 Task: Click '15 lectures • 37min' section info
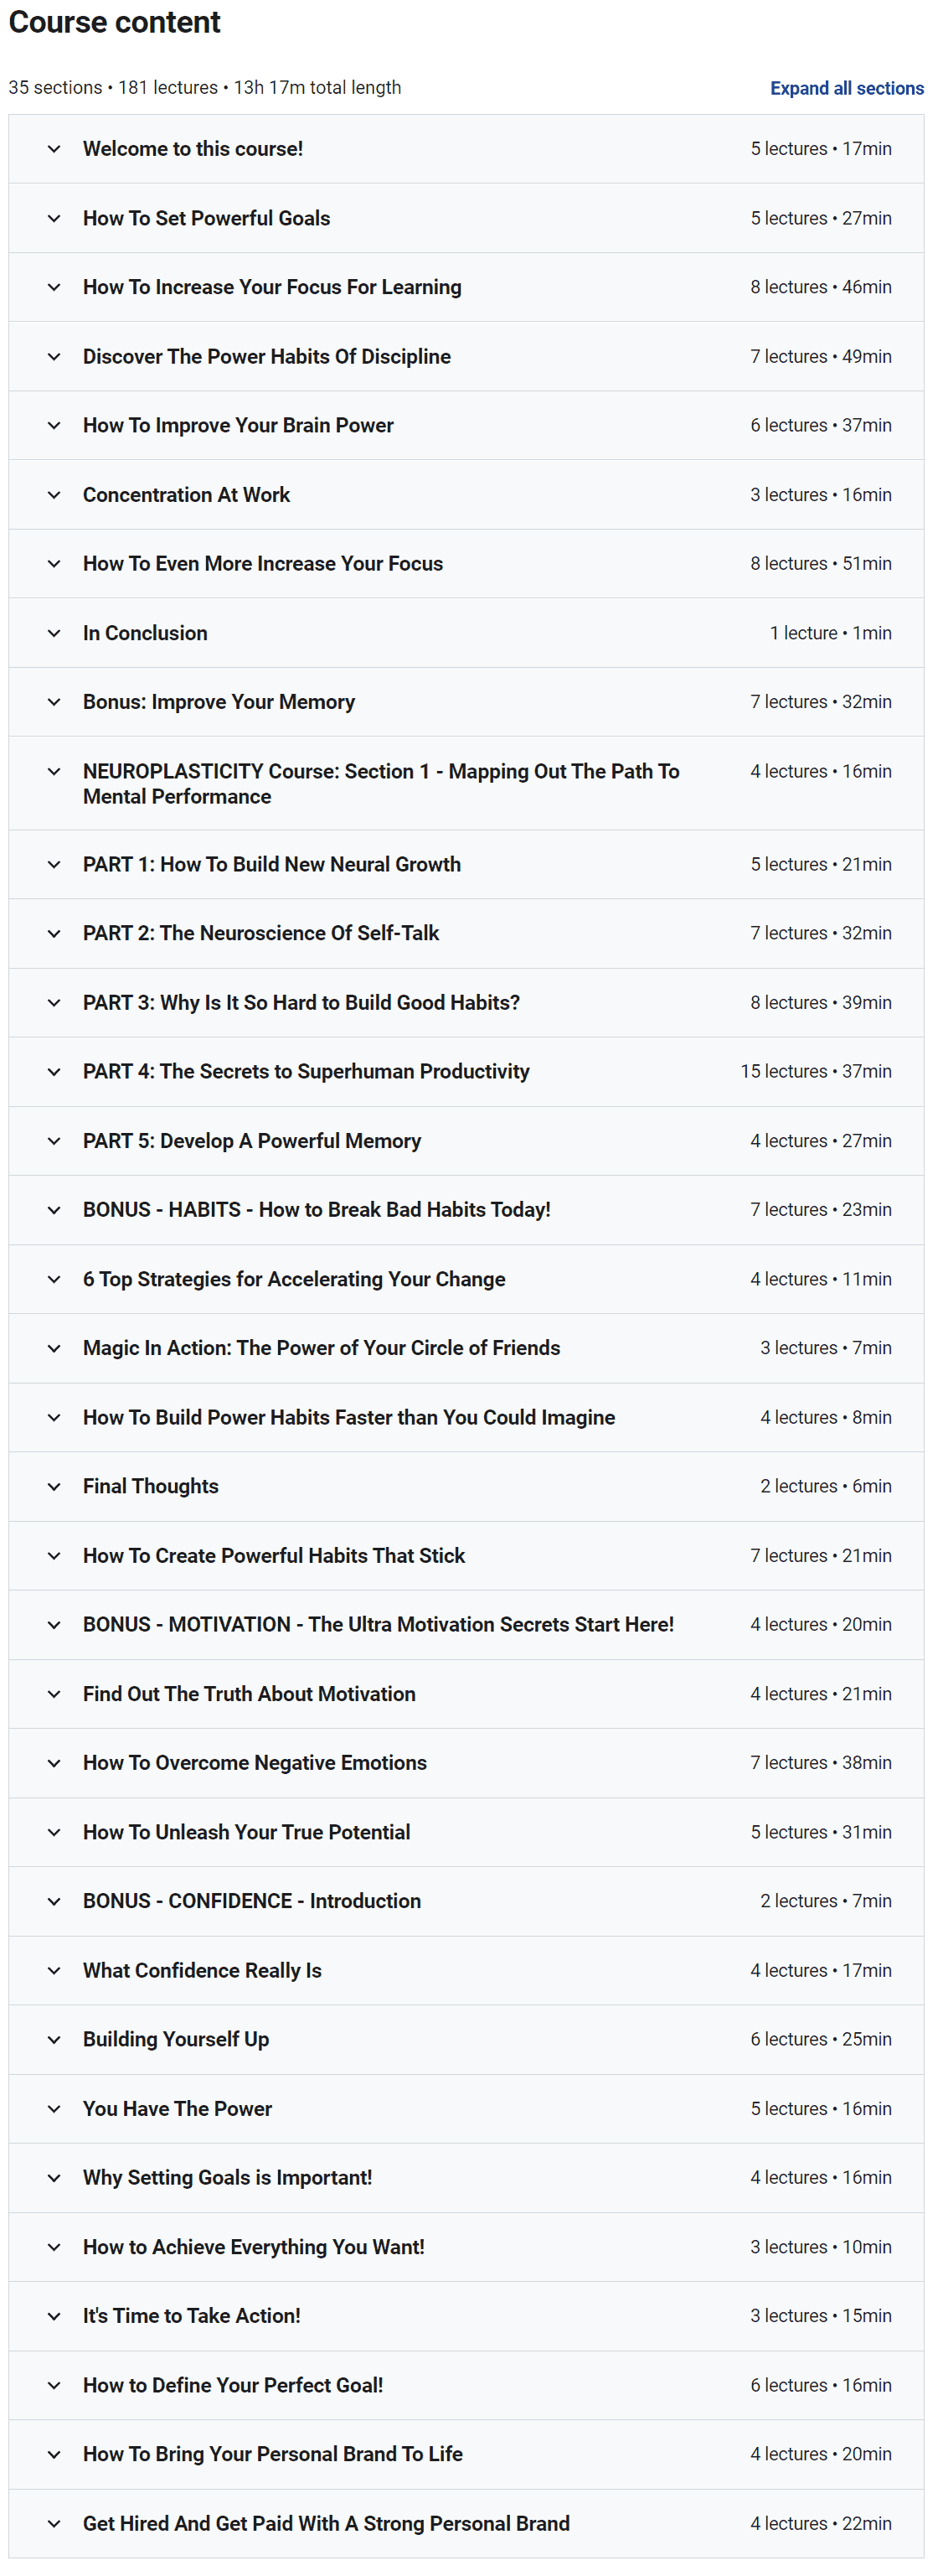point(815,1071)
